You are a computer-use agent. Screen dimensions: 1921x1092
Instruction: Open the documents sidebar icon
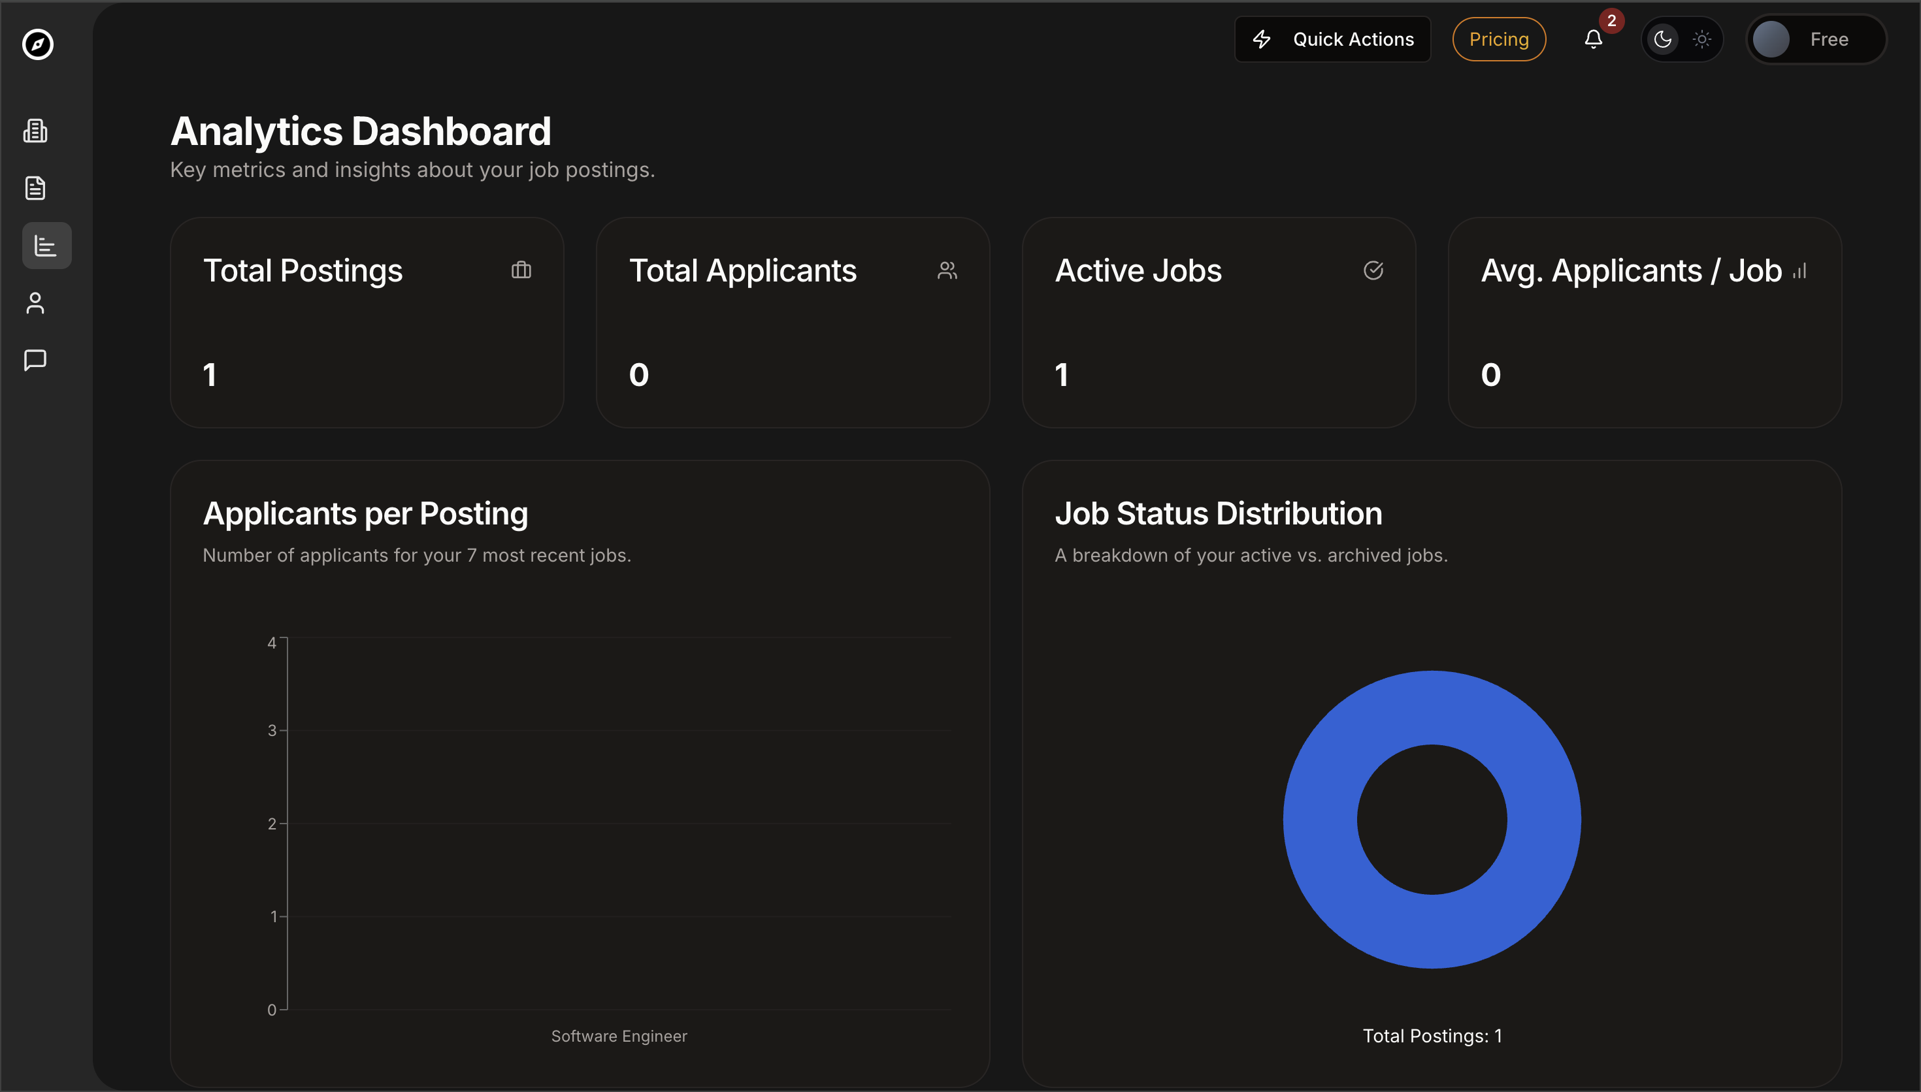coord(35,188)
